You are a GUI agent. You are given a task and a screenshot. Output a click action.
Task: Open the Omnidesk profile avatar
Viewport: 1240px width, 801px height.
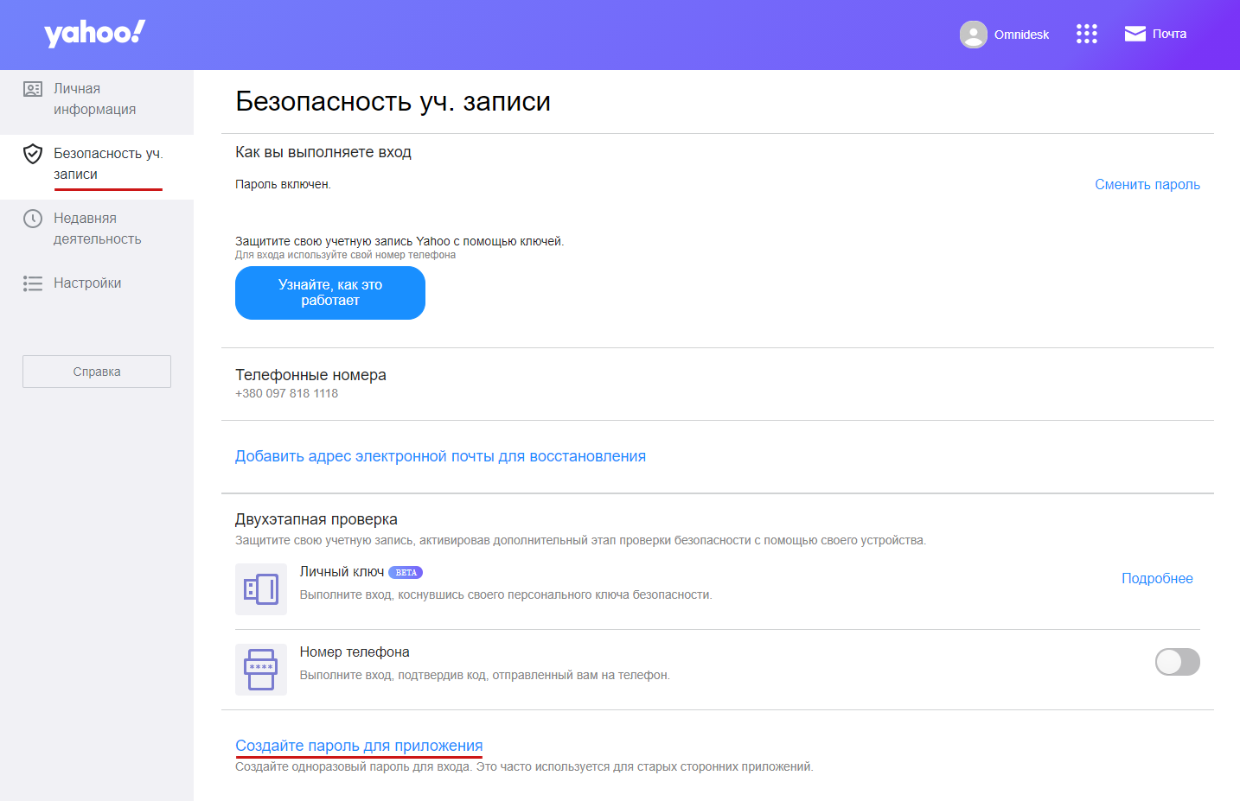pos(973,35)
